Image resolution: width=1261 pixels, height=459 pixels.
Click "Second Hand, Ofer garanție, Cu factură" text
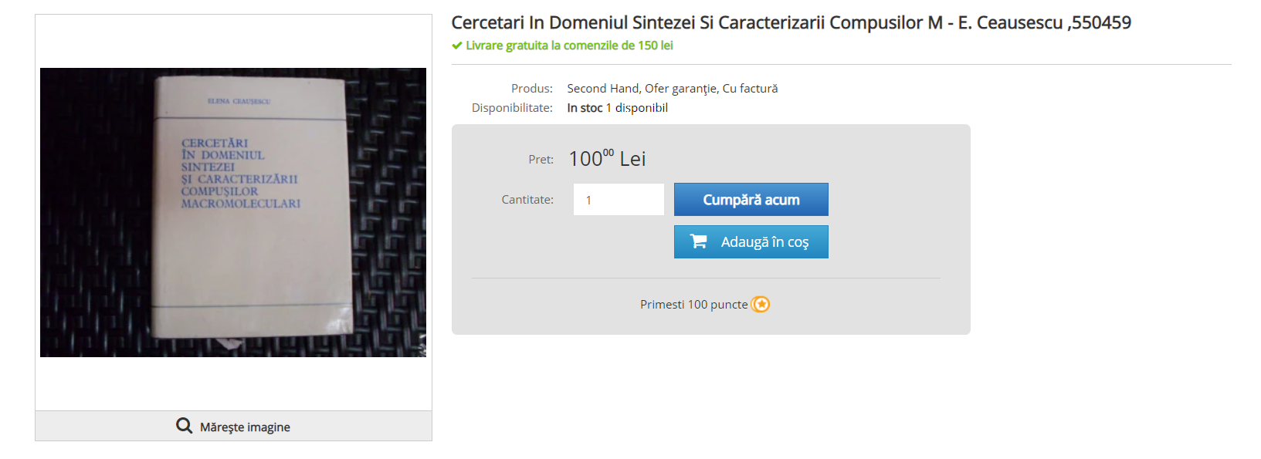click(x=672, y=89)
